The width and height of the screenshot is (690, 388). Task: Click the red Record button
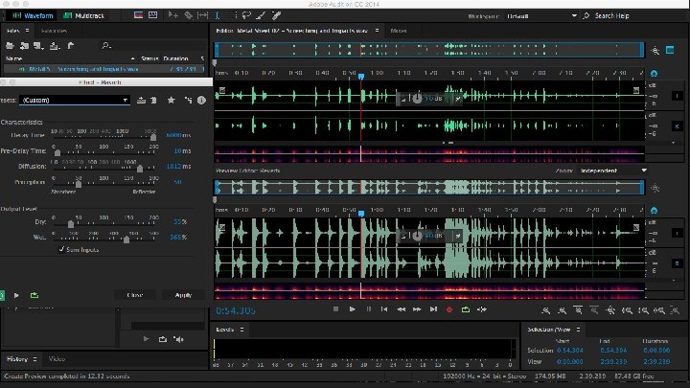pos(448,309)
